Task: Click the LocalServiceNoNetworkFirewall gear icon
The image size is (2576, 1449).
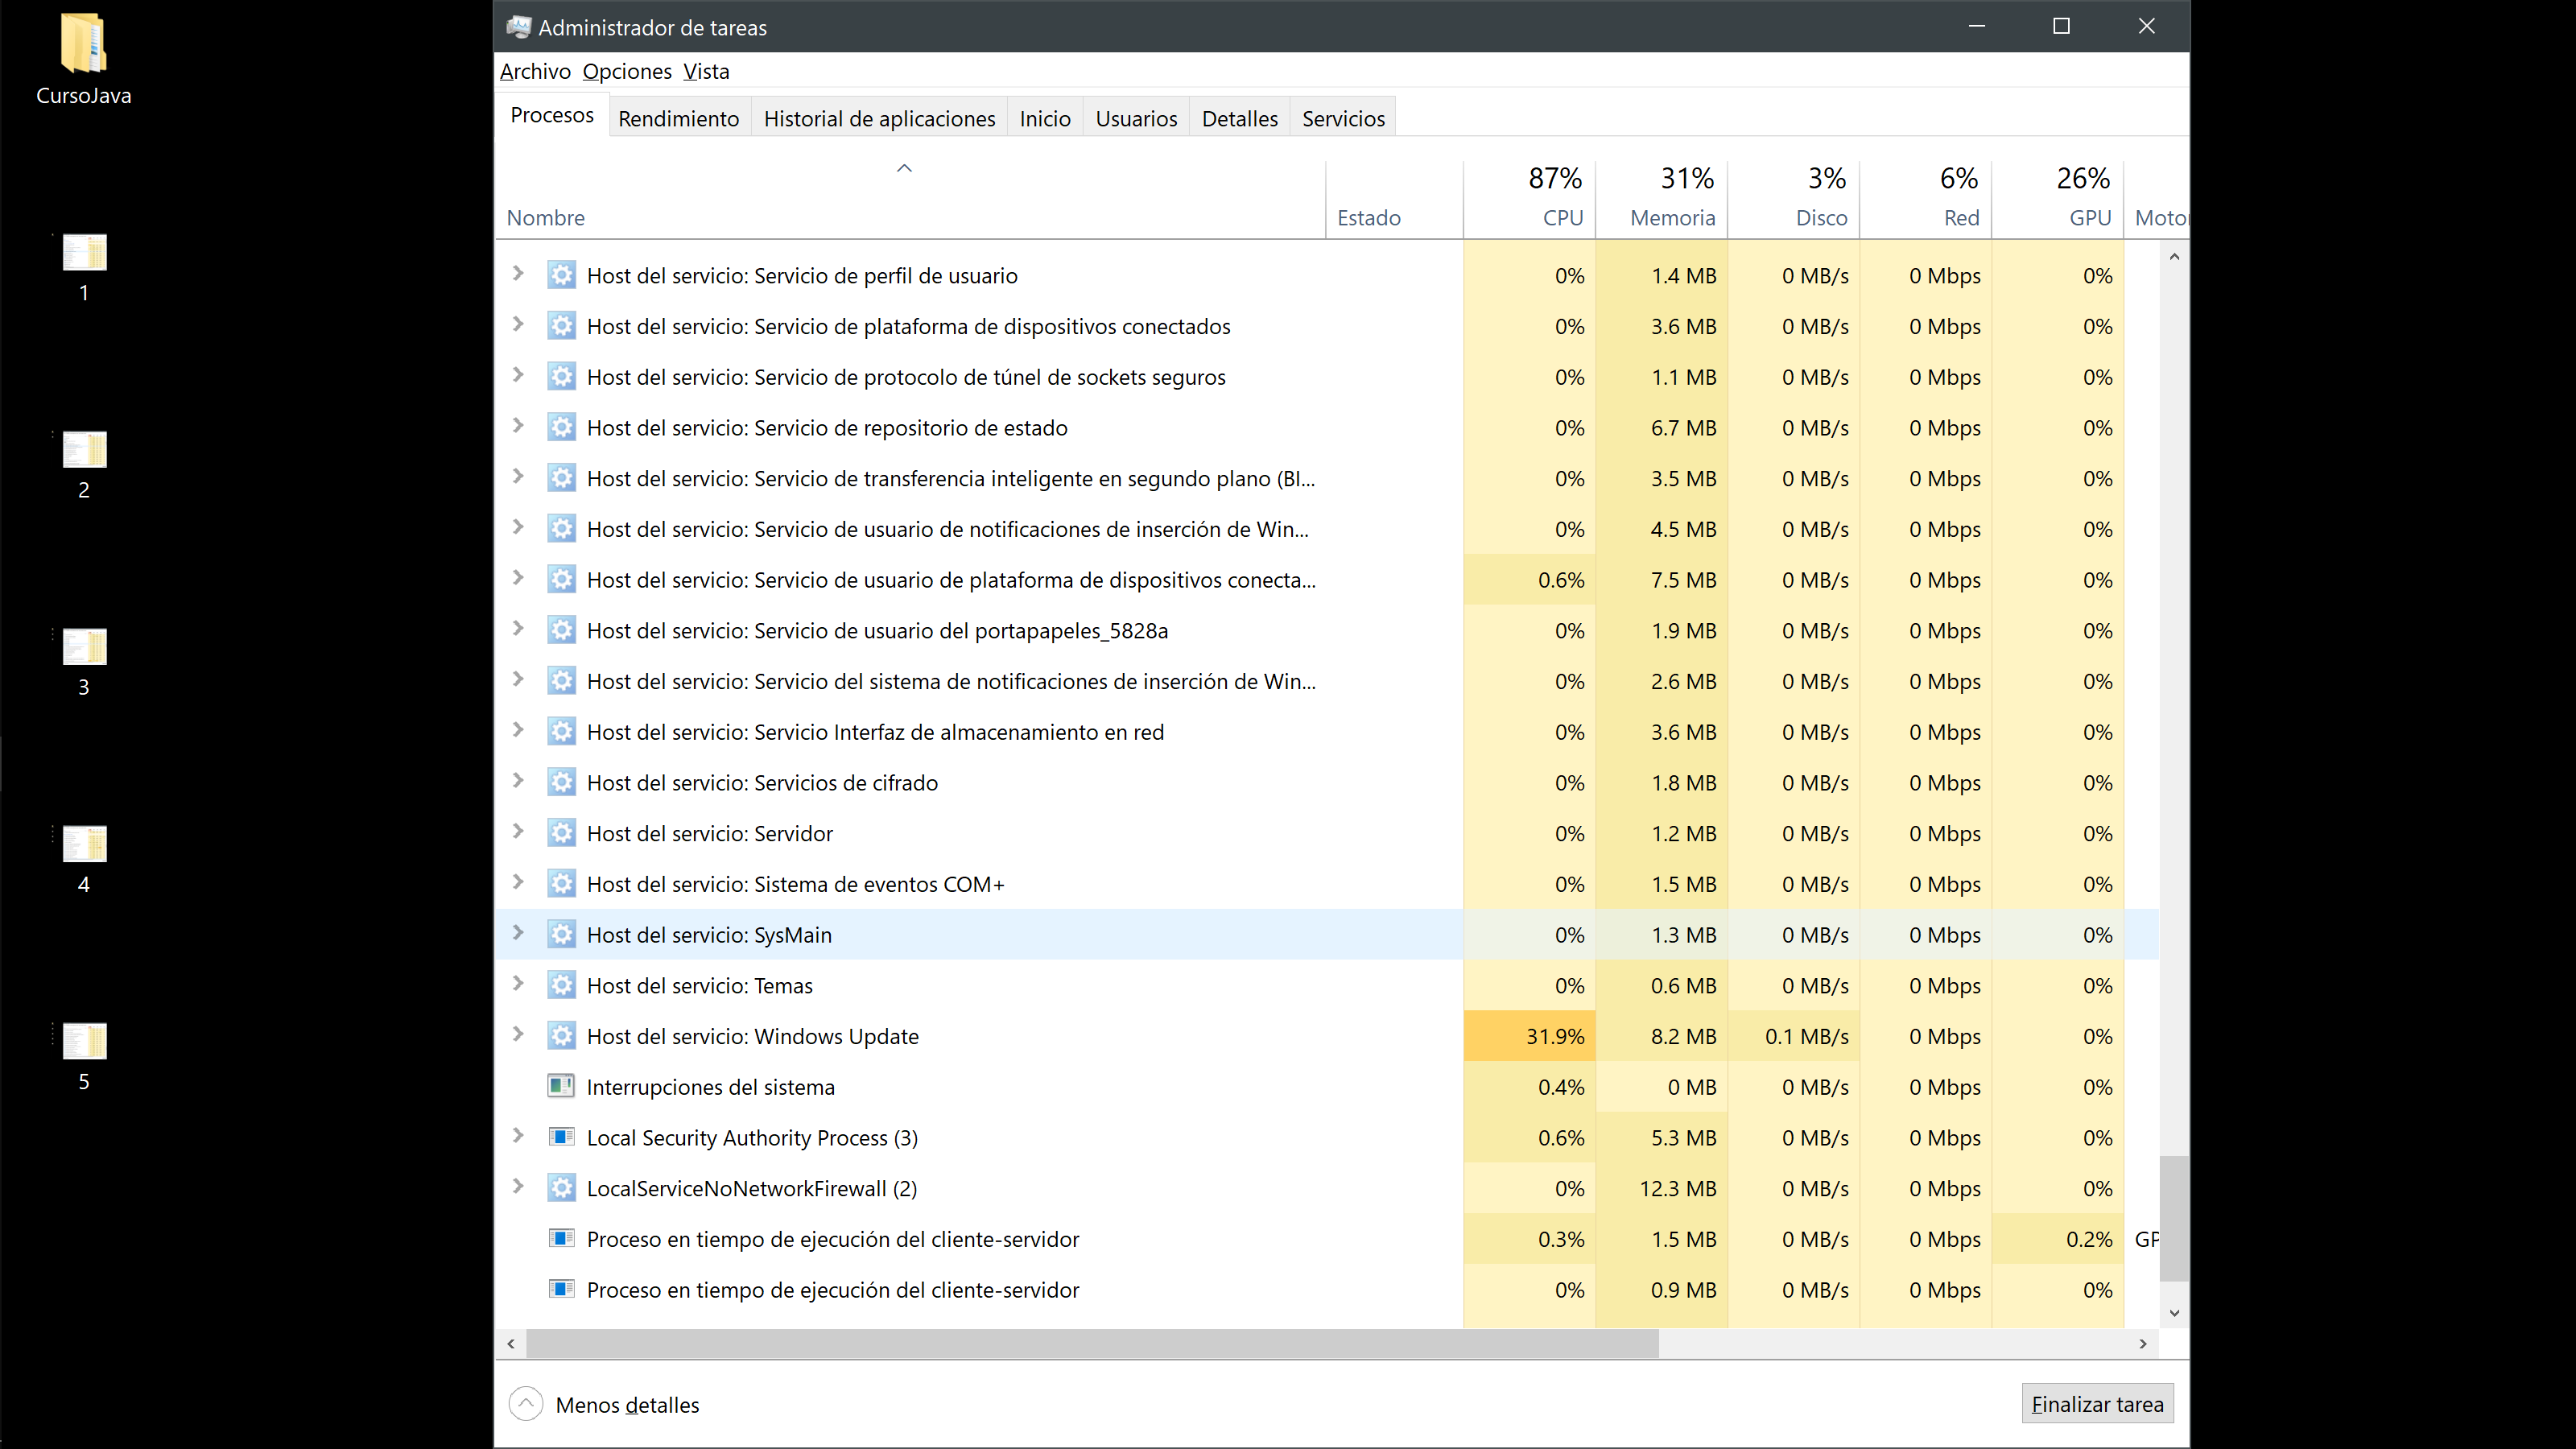Action: click(x=561, y=1188)
